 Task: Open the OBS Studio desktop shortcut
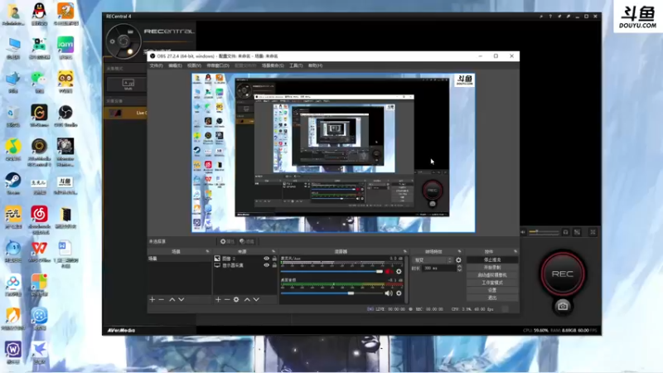pos(65,115)
